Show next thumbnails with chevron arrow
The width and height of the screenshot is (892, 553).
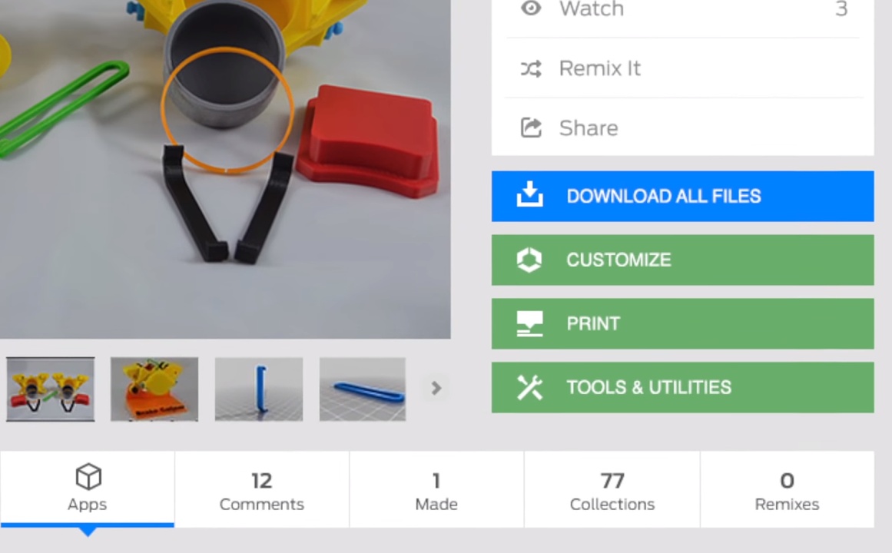pos(436,388)
